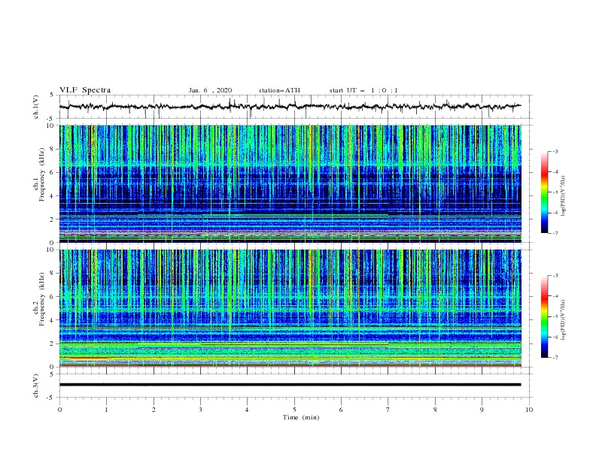Click the '-3' tick on ch.1 color bar

tap(555, 151)
